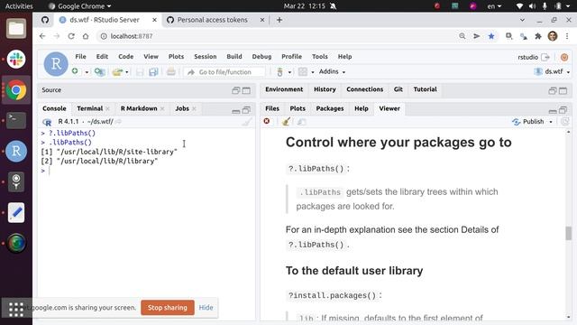577x325 pixels.
Task: Open the Addins dropdown
Action: [x=333, y=71]
